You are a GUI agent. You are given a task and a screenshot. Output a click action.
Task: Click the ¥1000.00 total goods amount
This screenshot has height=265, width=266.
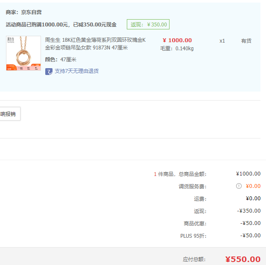coord(248,174)
